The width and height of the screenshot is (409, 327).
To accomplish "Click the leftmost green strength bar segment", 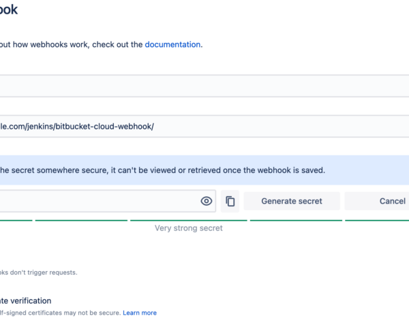I will 15,220.
